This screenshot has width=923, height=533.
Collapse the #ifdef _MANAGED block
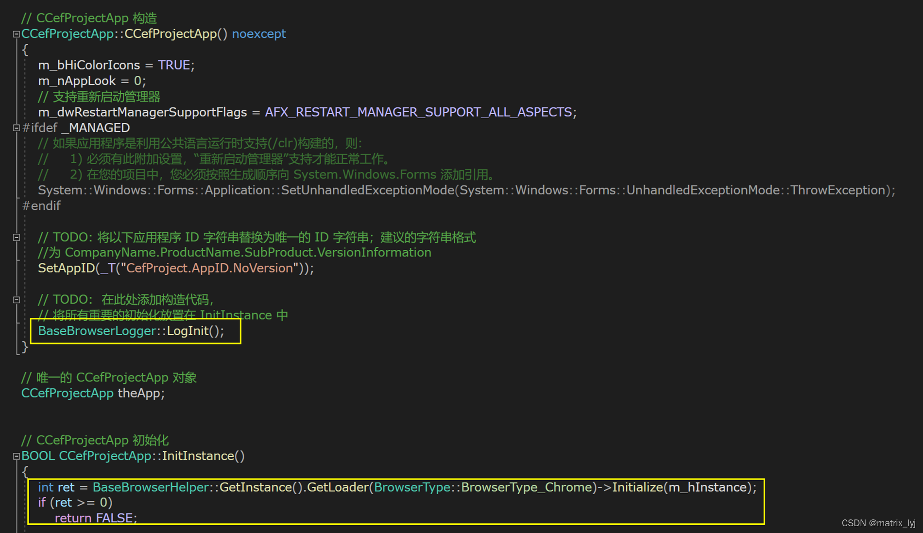[x=16, y=128]
